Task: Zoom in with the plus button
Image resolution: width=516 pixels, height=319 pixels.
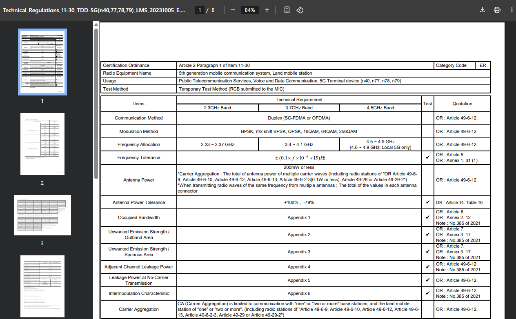Action: pos(267,10)
